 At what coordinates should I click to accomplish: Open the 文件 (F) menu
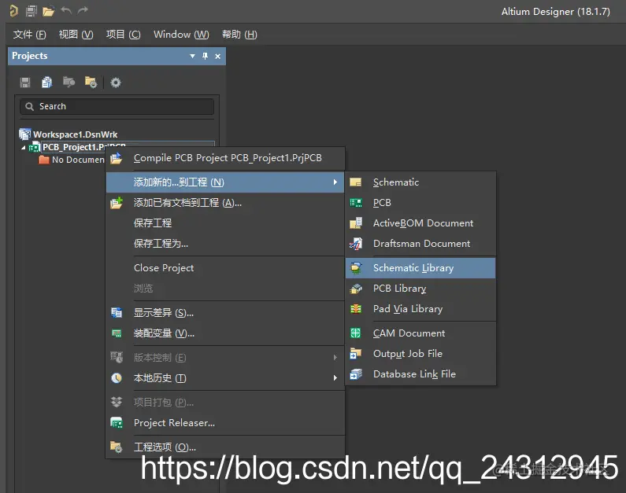(30, 35)
